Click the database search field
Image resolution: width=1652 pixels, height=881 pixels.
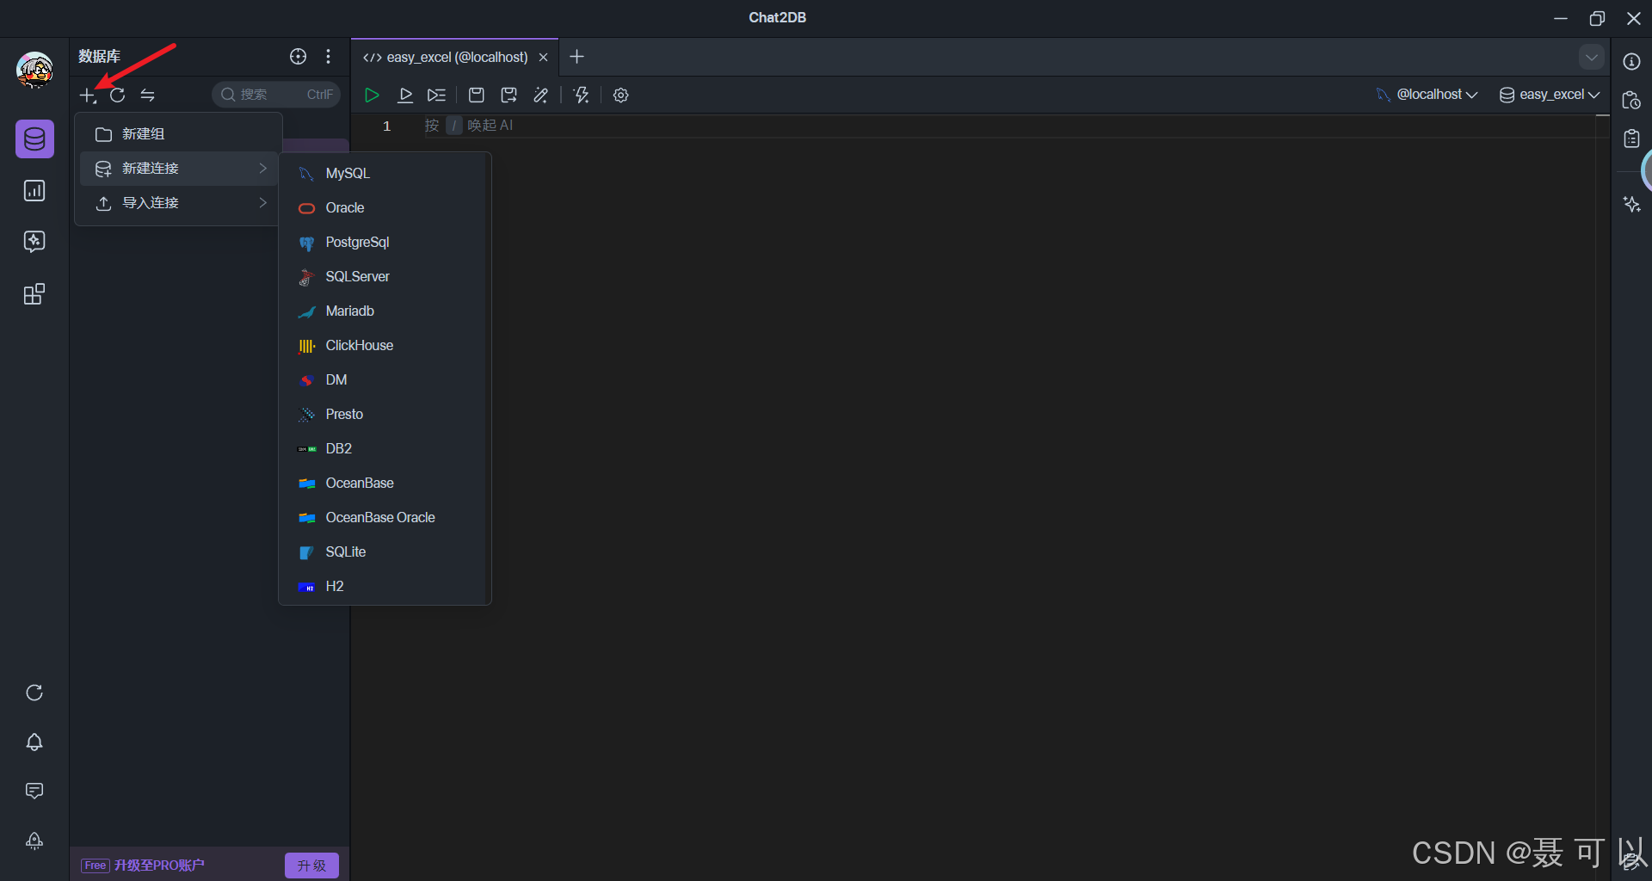[x=276, y=95]
